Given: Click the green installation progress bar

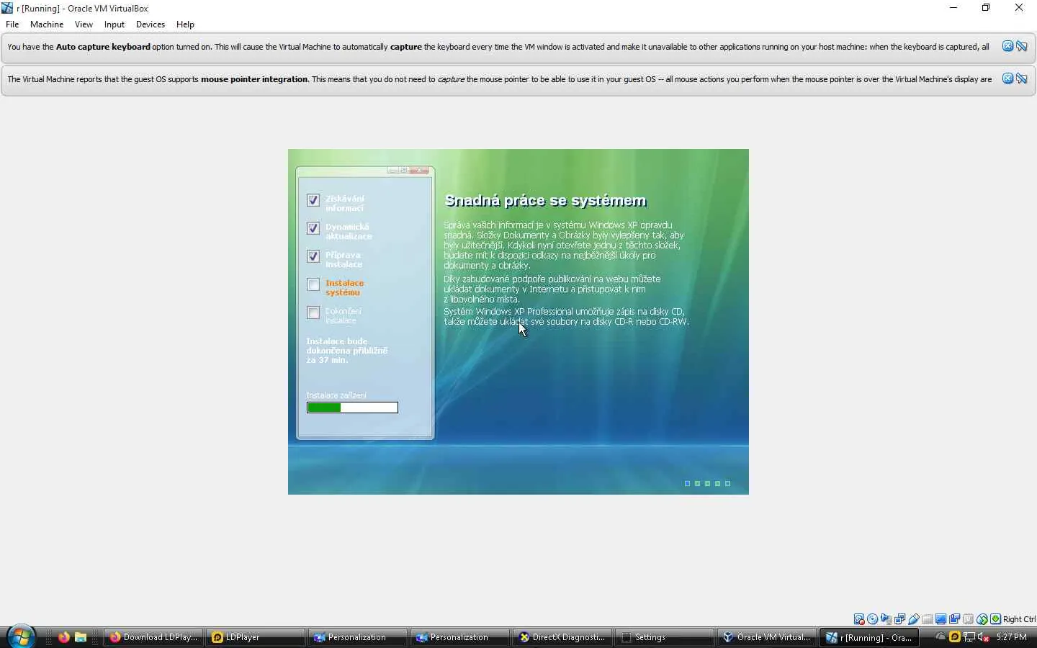Looking at the screenshot, I should 352,408.
